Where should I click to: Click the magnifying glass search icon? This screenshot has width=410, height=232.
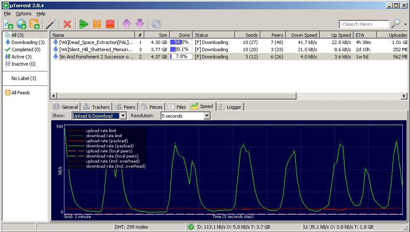click(x=396, y=24)
